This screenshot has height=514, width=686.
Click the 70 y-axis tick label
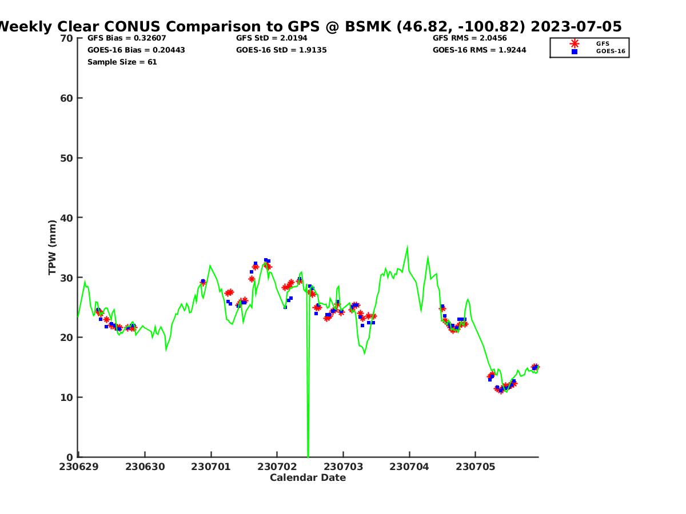coord(67,38)
